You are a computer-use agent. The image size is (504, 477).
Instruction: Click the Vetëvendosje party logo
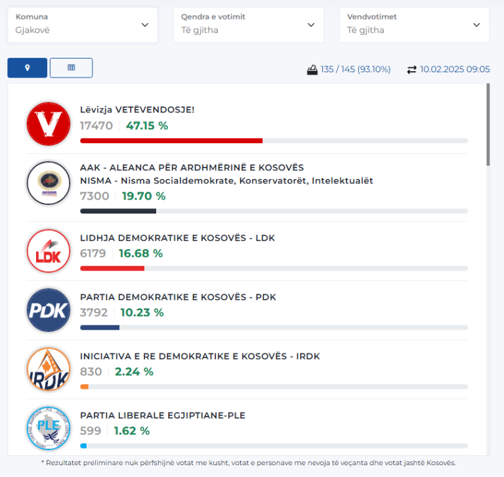coord(48,124)
